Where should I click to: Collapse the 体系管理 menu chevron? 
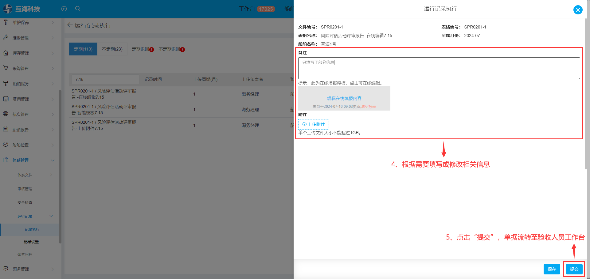(x=53, y=160)
